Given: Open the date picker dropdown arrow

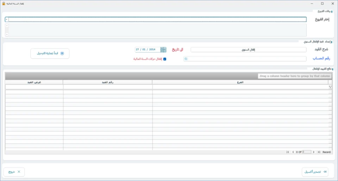Looking at the screenshot, I should [x=165, y=50].
